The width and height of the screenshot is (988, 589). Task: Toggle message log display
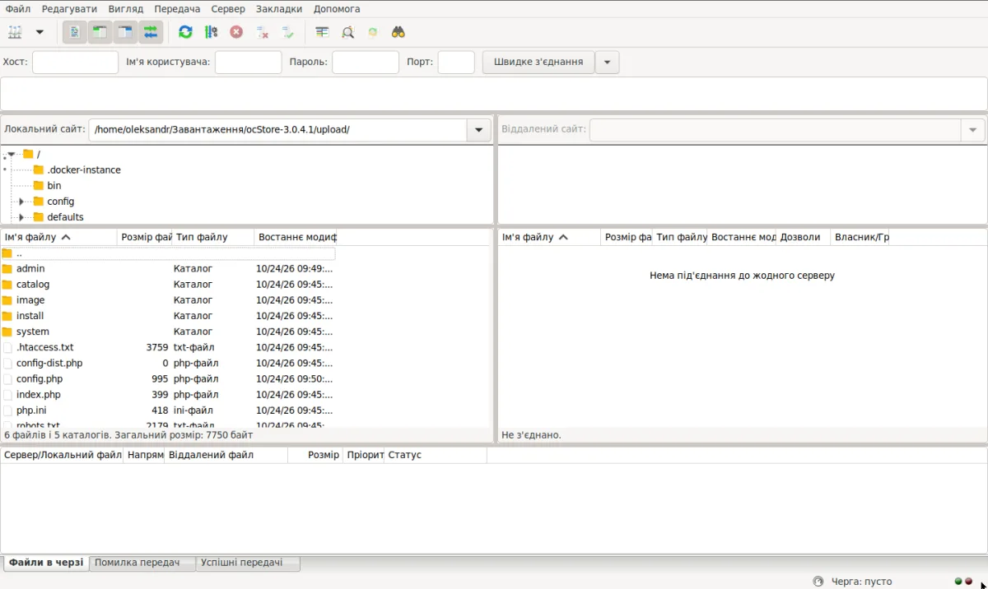[x=74, y=32]
